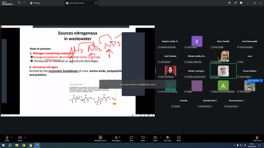Click the Zoom Workplace logo
This screenshot has width=264, height=148.
click(x=7, y=3)
